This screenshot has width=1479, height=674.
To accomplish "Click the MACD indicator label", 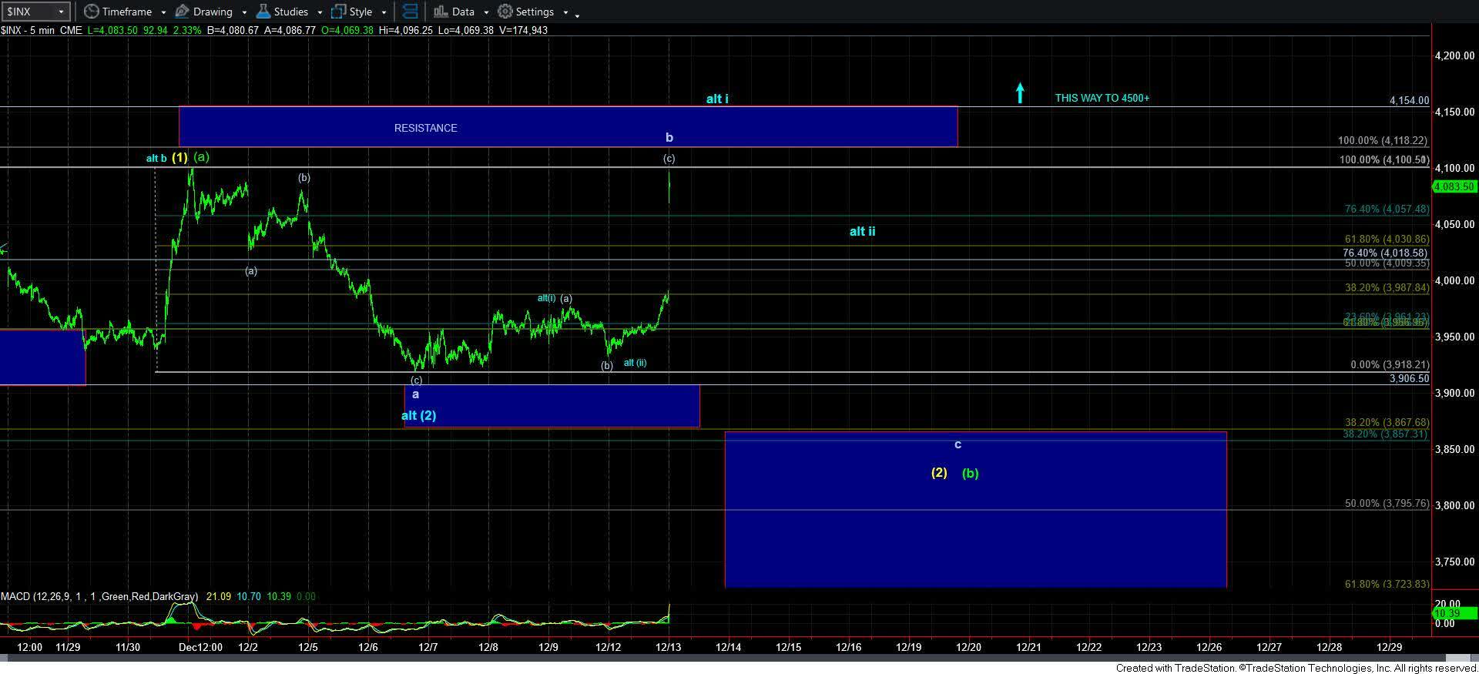I will [99, 596].
